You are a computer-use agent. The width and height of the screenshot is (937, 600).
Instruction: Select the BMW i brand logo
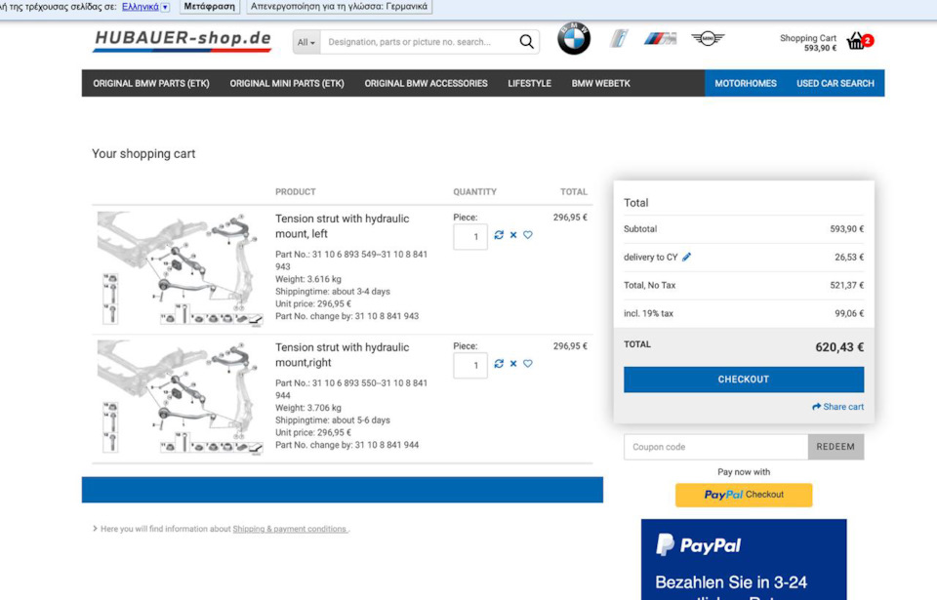coord(619,39)
